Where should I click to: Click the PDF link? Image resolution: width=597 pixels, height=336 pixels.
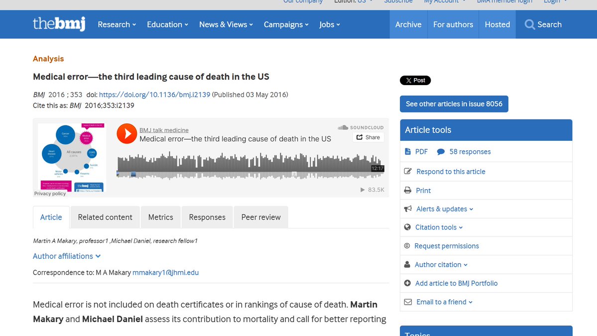[x=421, y=152]
